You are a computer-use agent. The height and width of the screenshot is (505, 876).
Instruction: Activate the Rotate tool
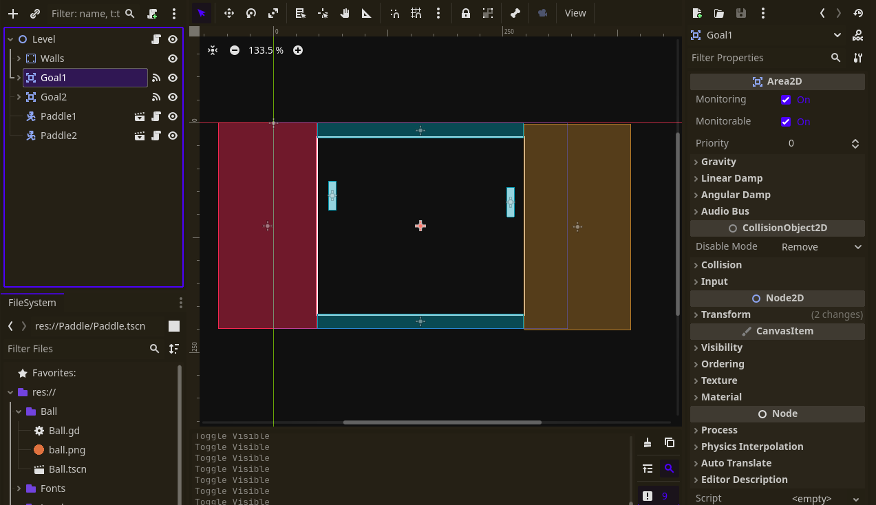[x=251, y=12]
